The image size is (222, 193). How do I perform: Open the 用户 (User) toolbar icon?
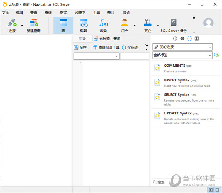coord(124,24)
